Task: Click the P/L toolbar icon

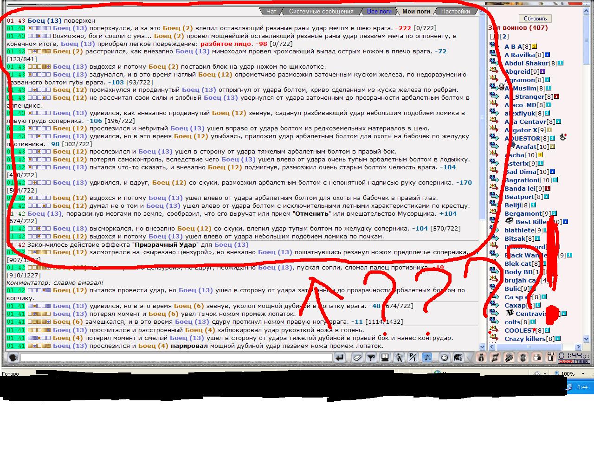Action: (x=413, y=358)
